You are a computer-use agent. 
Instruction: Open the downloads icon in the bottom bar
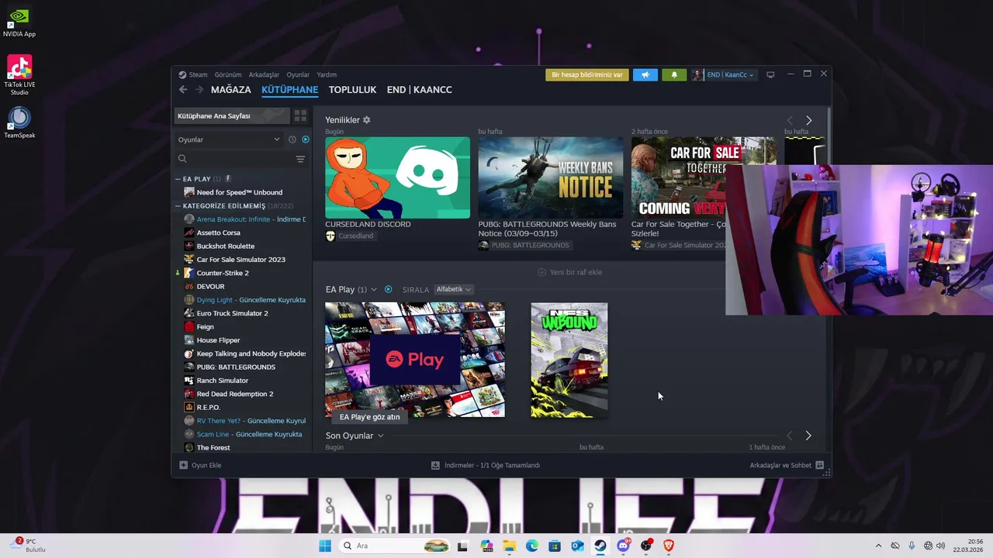click(x=436, y=465)
